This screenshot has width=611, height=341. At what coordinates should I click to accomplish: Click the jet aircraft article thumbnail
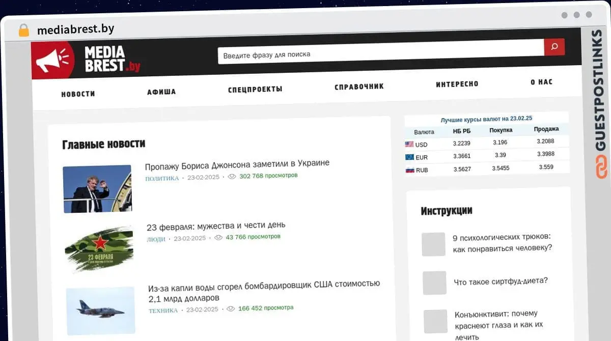(x=100, y=310)
